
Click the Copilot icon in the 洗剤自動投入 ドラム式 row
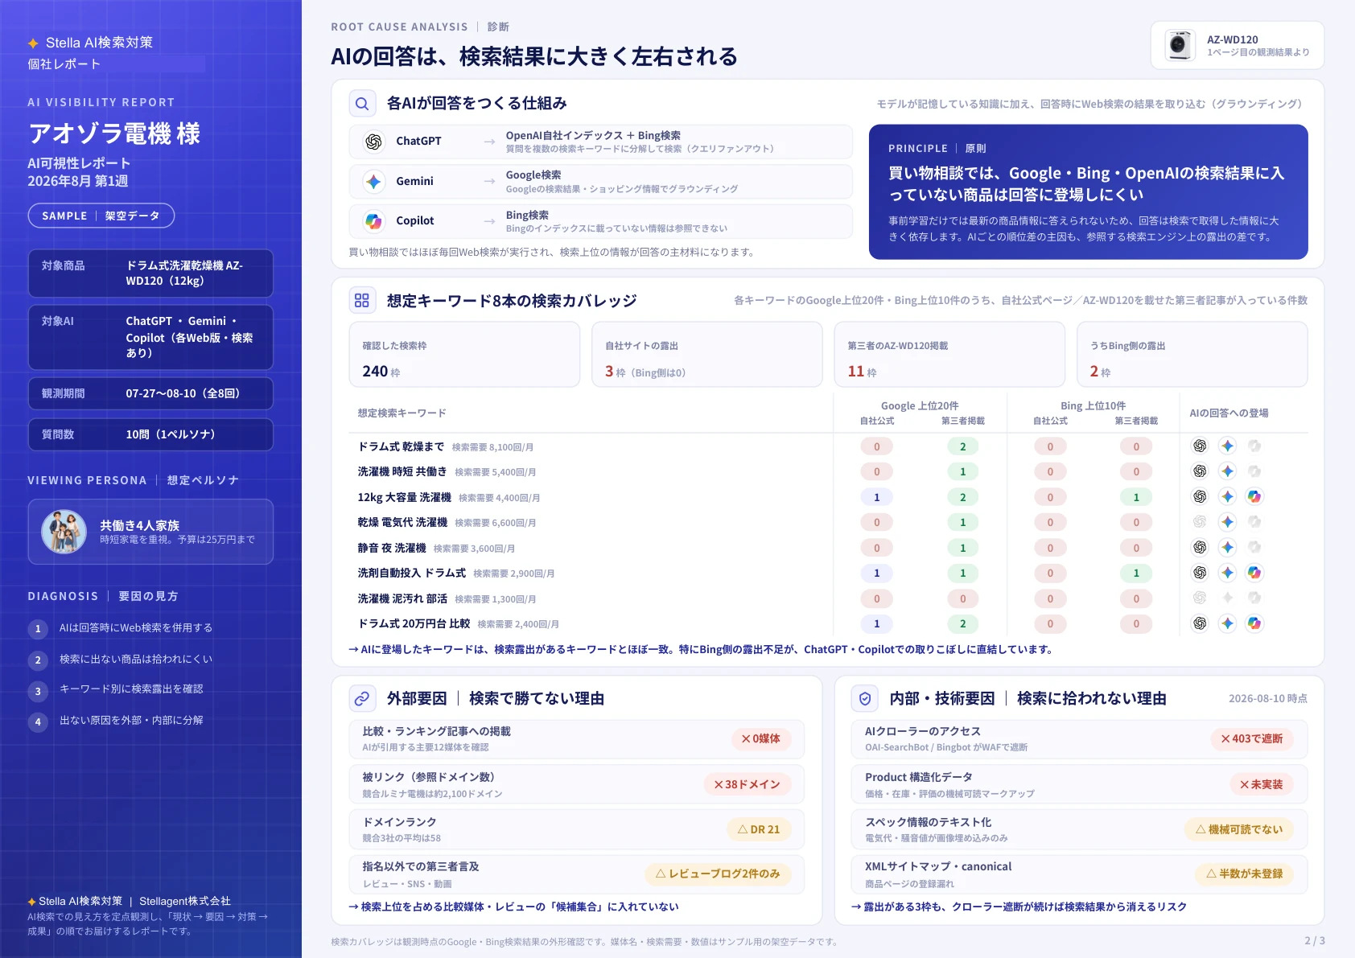pyautogui.click(x=1254, y=573)
